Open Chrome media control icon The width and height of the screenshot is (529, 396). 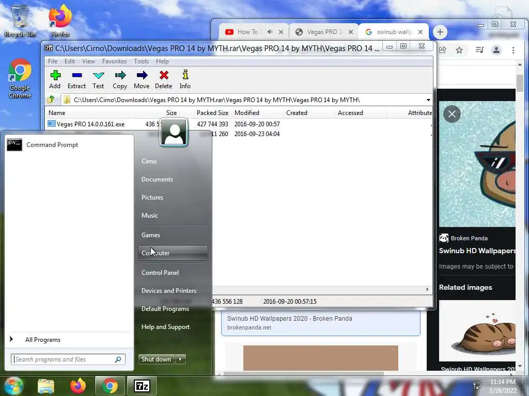tap(479, 50)
